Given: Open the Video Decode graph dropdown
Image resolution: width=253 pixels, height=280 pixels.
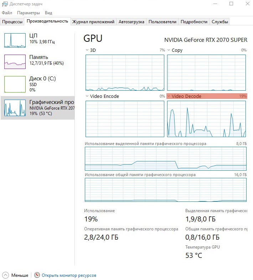Looking at the screenshot, I should [x=169, y=96].
